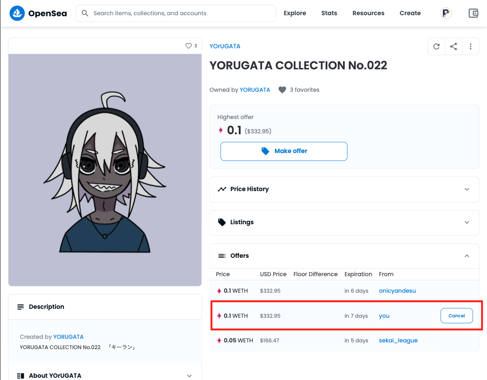Open the onicyandesu profile link

(x=397, y=291)
